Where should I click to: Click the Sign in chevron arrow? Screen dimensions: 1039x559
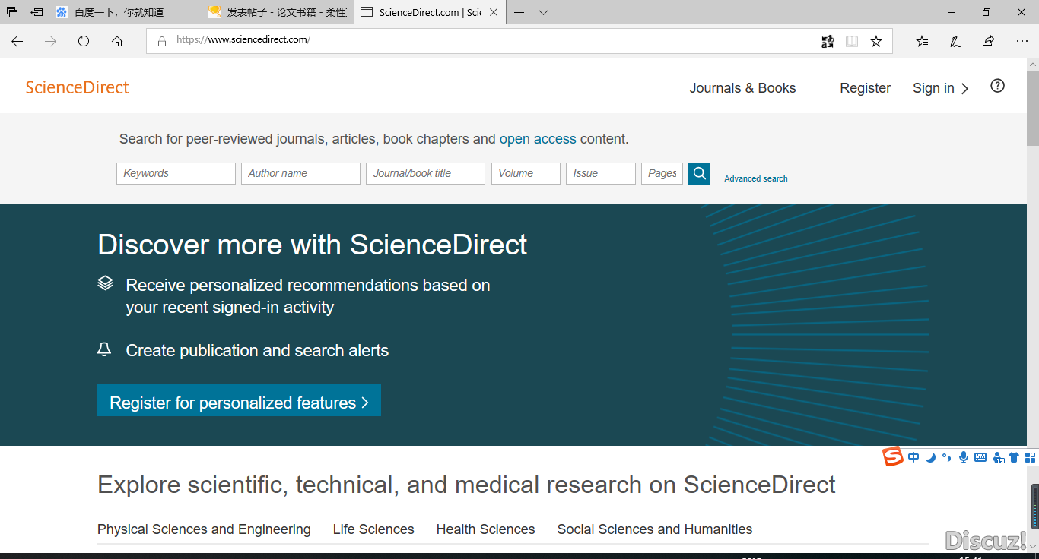pos(964,89)
